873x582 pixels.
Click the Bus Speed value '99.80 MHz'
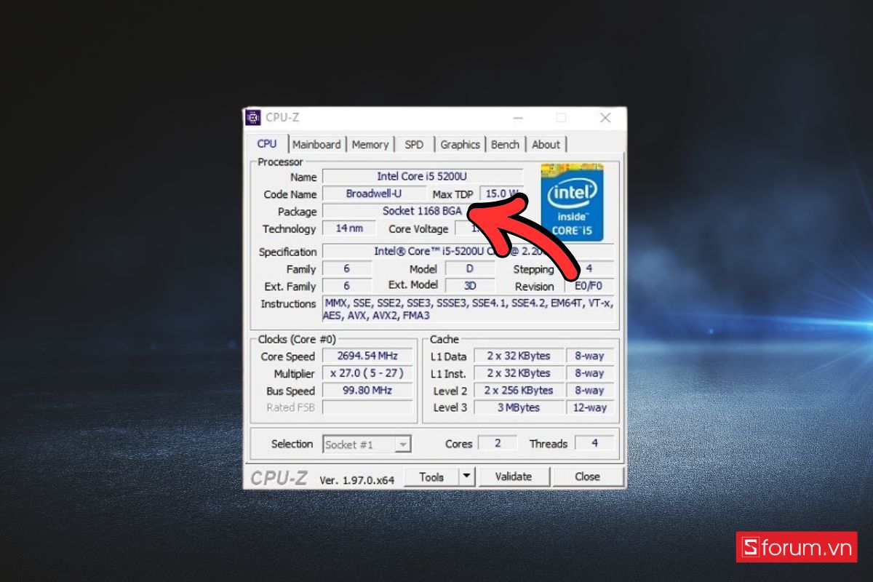point(367,391)
